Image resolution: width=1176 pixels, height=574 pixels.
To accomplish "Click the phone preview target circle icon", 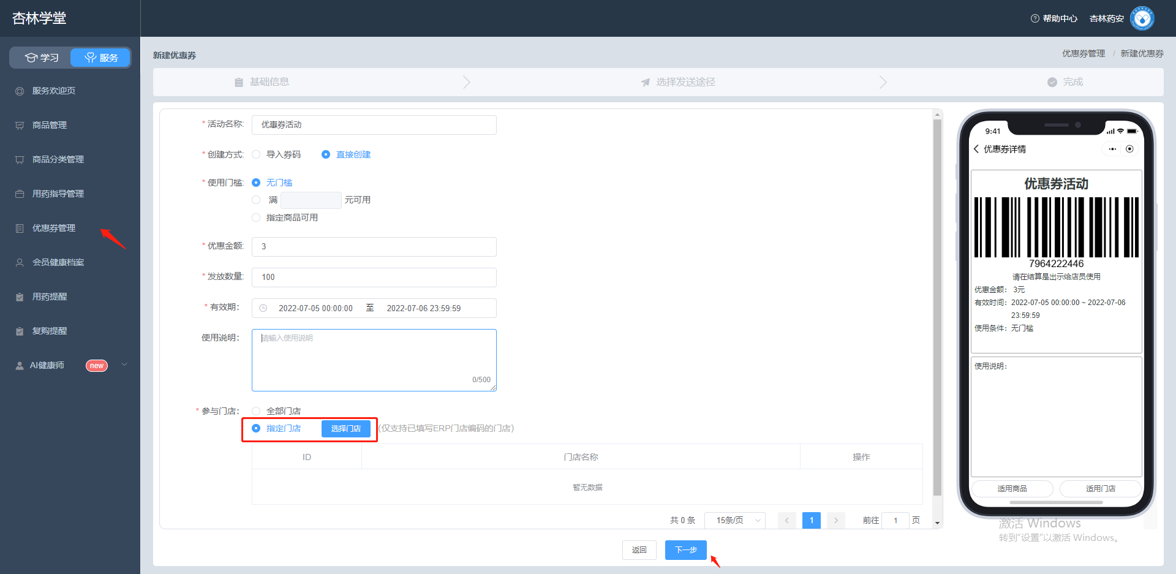I will [1129, 149].
